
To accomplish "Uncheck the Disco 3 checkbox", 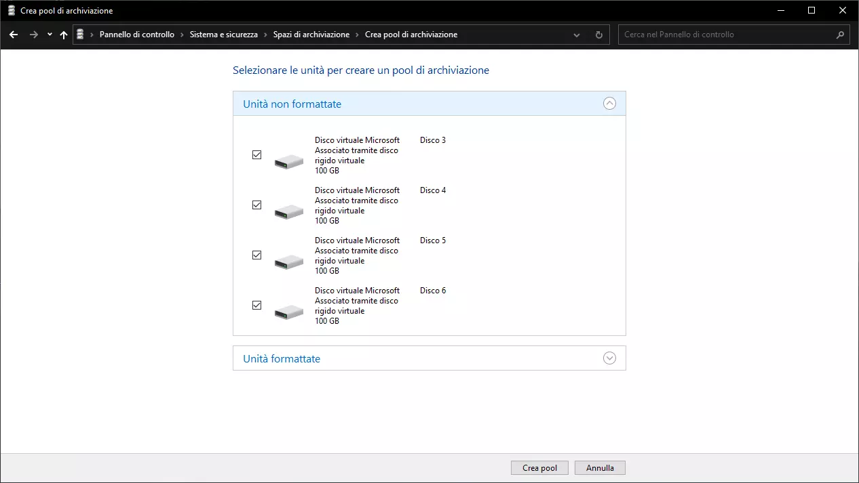I will (x=256, y=155).
